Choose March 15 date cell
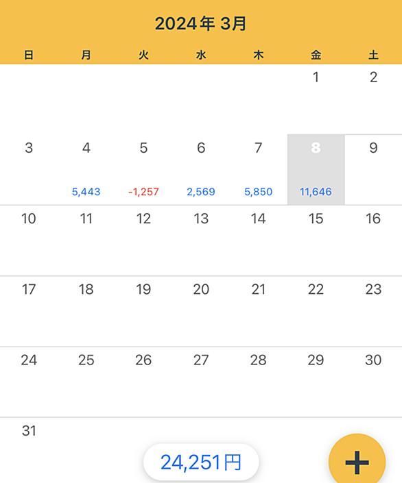The height and width of the screenshot is (483, 402). [x=316, y=240]
